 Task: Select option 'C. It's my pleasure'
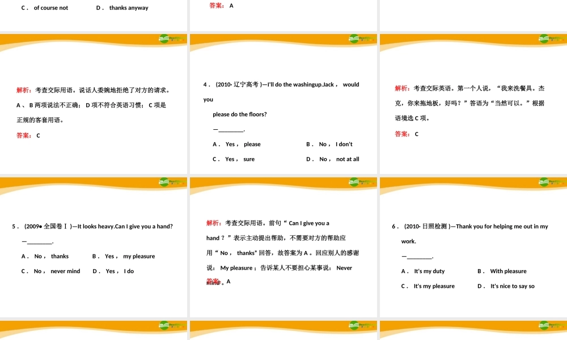(x=428, y=286)
